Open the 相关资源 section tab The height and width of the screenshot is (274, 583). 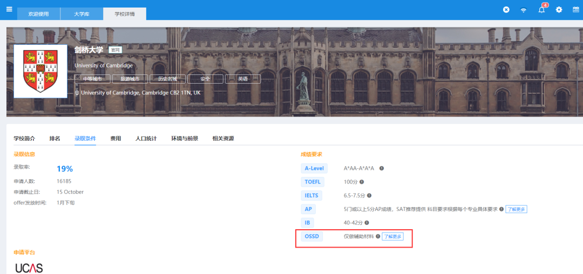[x=223, y=139]
